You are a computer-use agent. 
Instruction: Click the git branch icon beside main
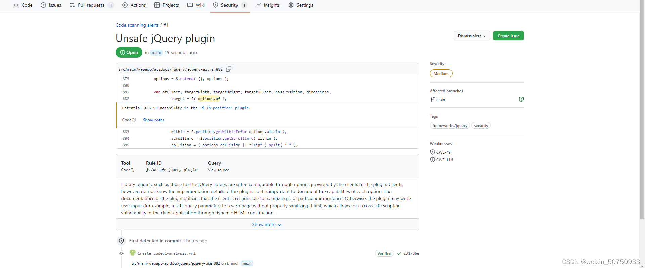tap(432, 99)
